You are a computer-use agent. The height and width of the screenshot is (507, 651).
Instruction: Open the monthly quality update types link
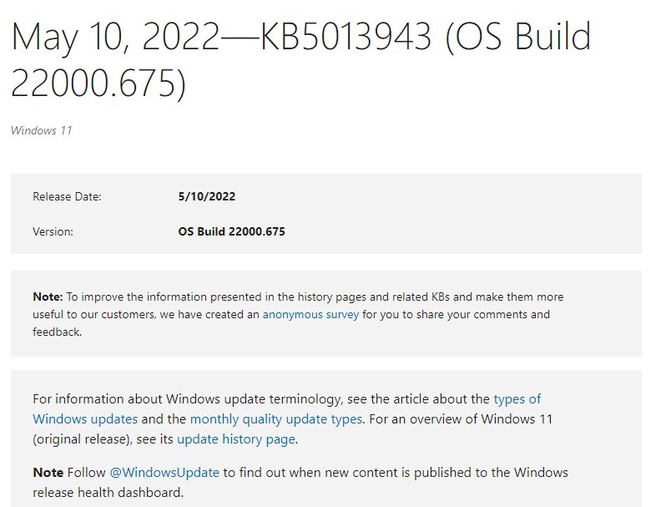click(x=275, y=418)
